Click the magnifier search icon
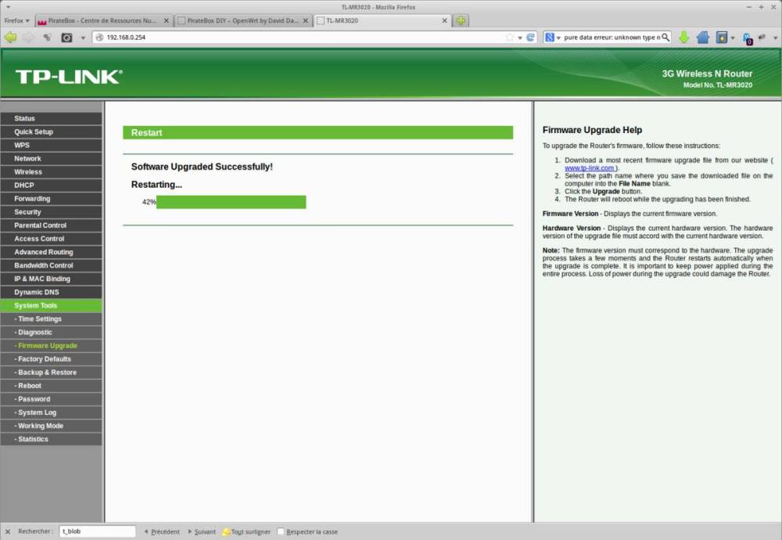Screen dimensions: 782x540 pyautogui.click(x=665, y=38)
